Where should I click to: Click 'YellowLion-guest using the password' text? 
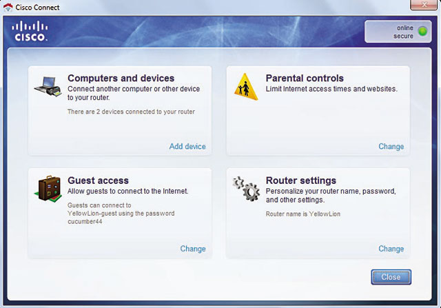(x=121, y=214)
